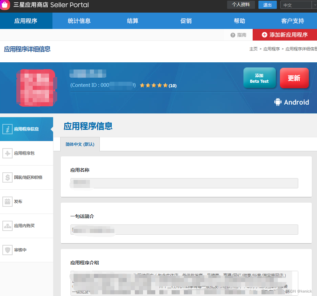Open the 促销 navigation tab
This screenshot has width=317, height=296.
click(186, 21)
